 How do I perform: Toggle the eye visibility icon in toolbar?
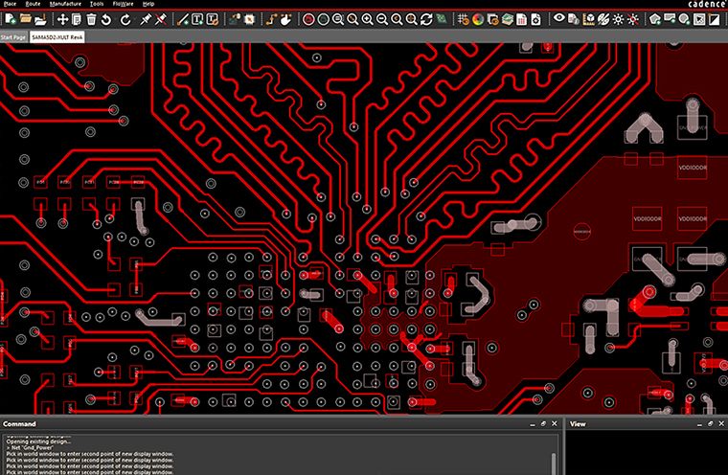pos(559,18)
